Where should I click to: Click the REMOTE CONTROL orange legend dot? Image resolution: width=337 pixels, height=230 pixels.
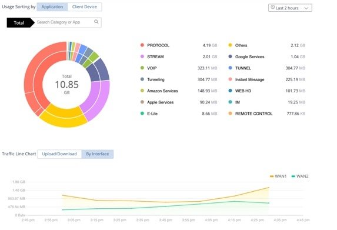pyautogui.click(x=230, y=114)
